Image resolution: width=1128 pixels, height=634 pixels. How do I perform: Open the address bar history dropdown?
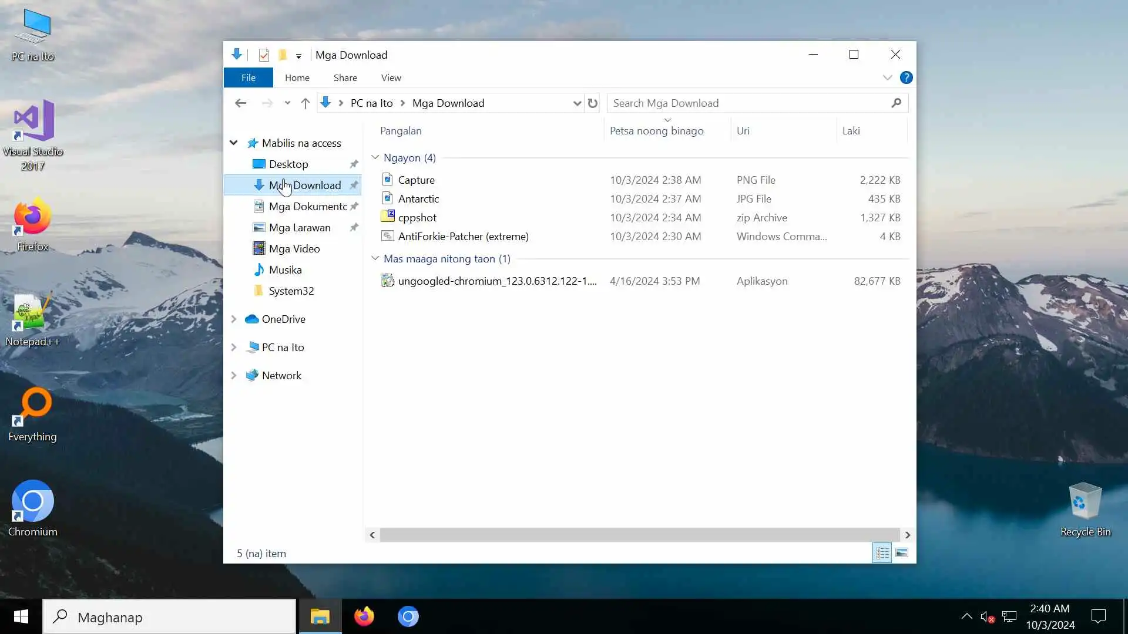[x=576, y=103]
